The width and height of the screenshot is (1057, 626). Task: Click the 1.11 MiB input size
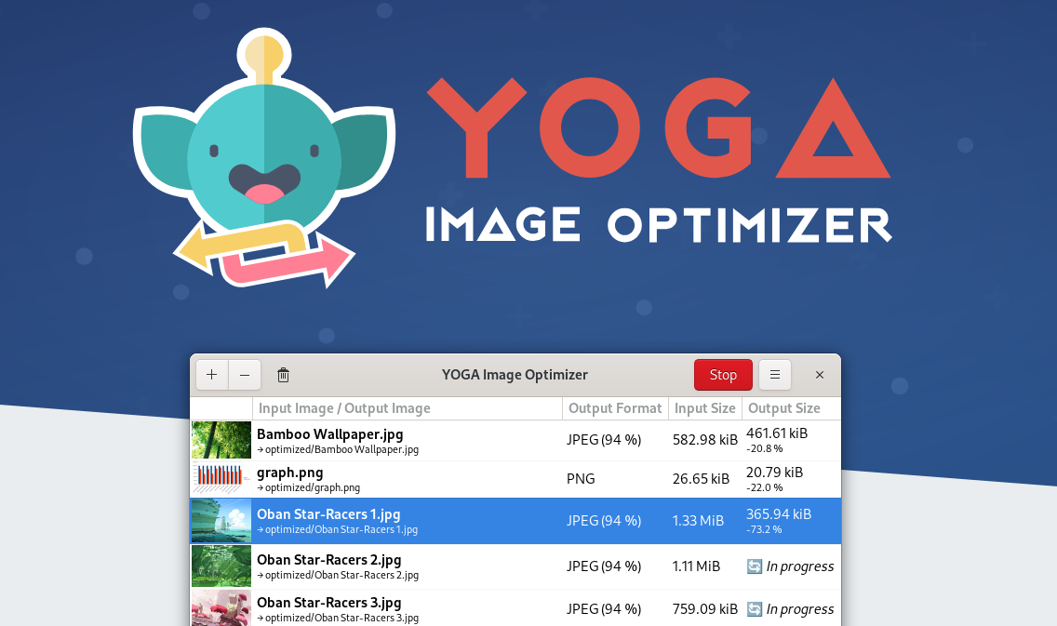tap(696, 566)
